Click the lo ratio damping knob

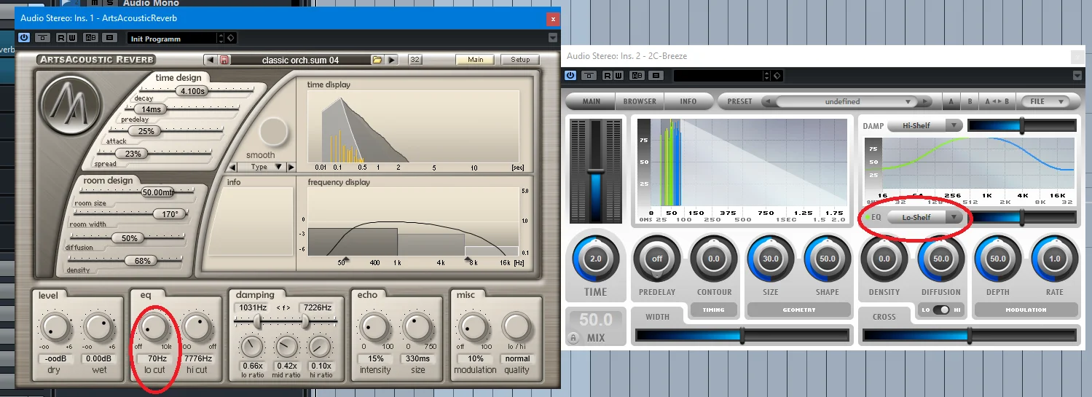(252, 346)
